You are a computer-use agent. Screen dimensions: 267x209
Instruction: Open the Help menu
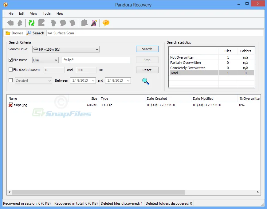[60, 14]
